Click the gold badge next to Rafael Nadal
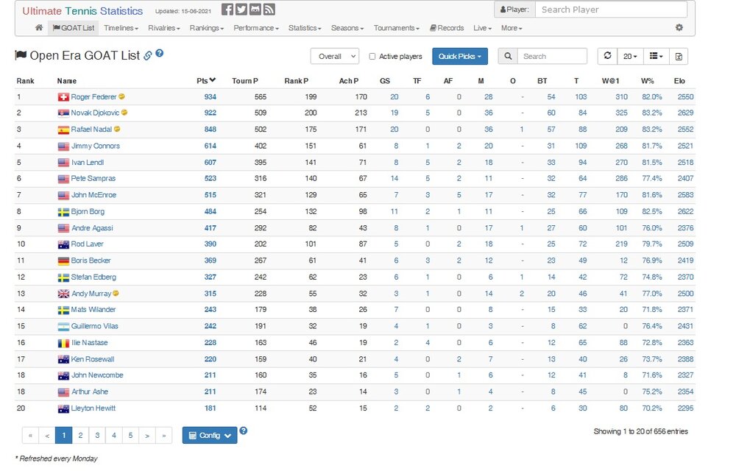Image resolution: width=736 pixels, height=471 pixels. [x=117, y=129]
